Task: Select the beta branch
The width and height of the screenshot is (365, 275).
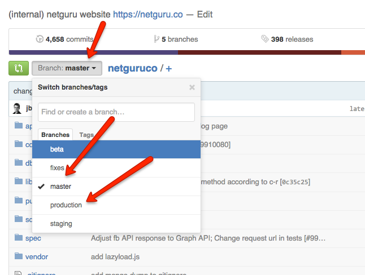Action: [116, 149]
